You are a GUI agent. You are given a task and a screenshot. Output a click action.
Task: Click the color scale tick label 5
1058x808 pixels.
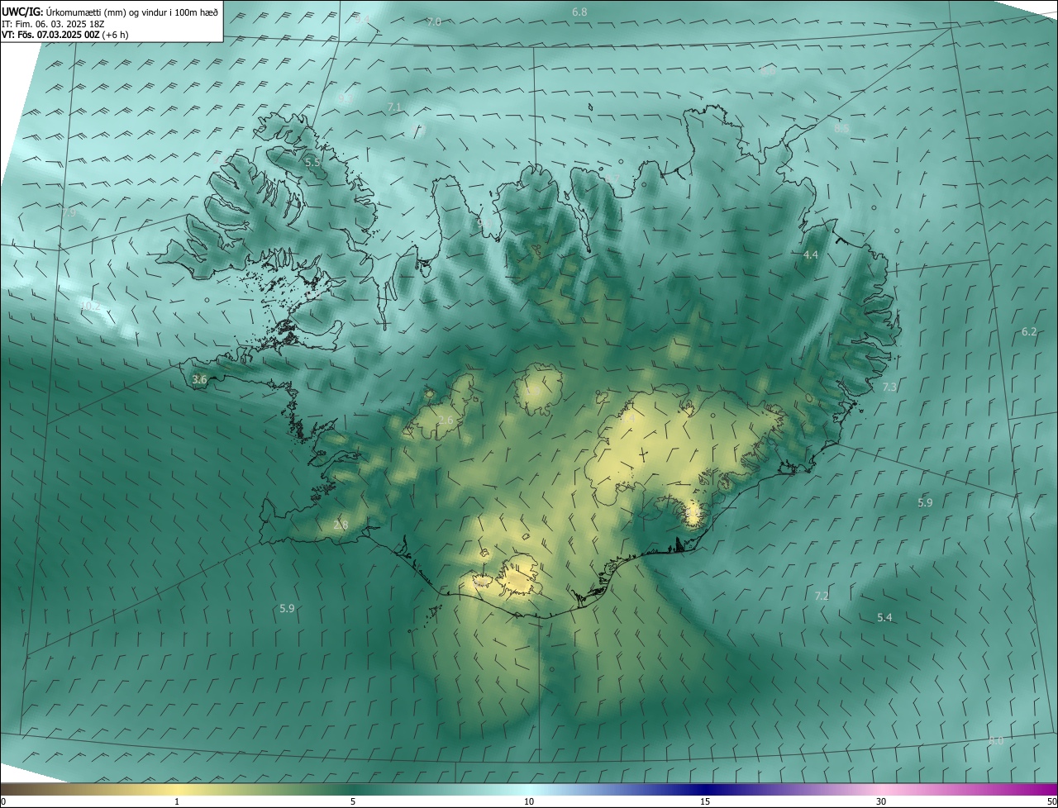click(x=353, y=801)
